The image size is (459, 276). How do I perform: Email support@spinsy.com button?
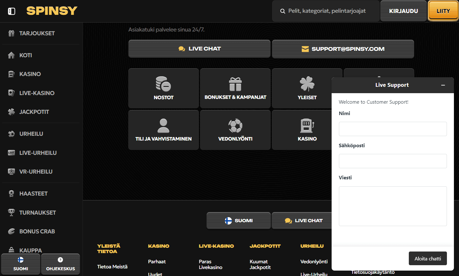(343, 49)
